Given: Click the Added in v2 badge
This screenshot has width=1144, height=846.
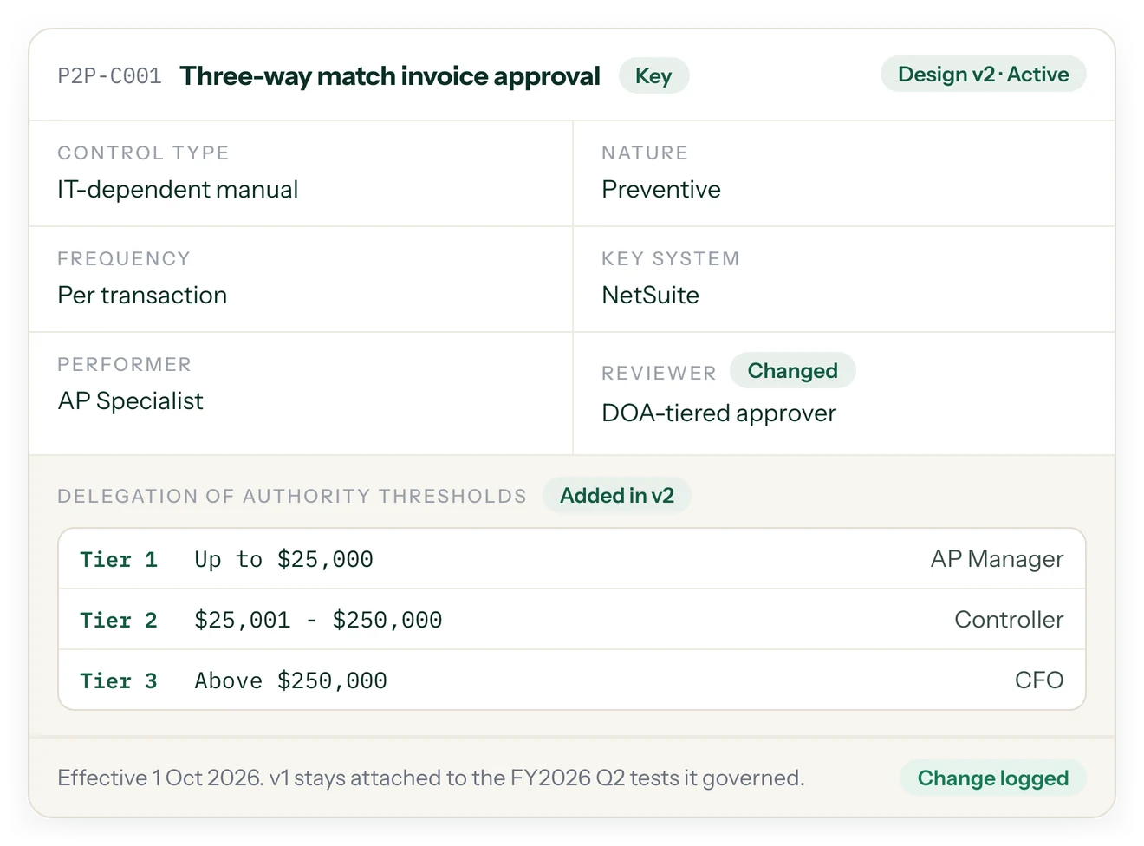Looking at the screenshot, I should [617, 496].
